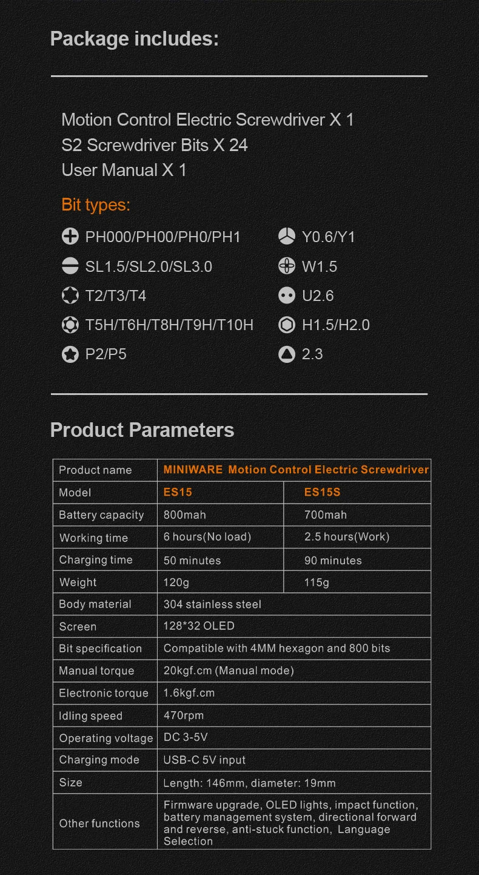Click the tri-wing Y0.6/Y1 bit icon

[287, 237]
